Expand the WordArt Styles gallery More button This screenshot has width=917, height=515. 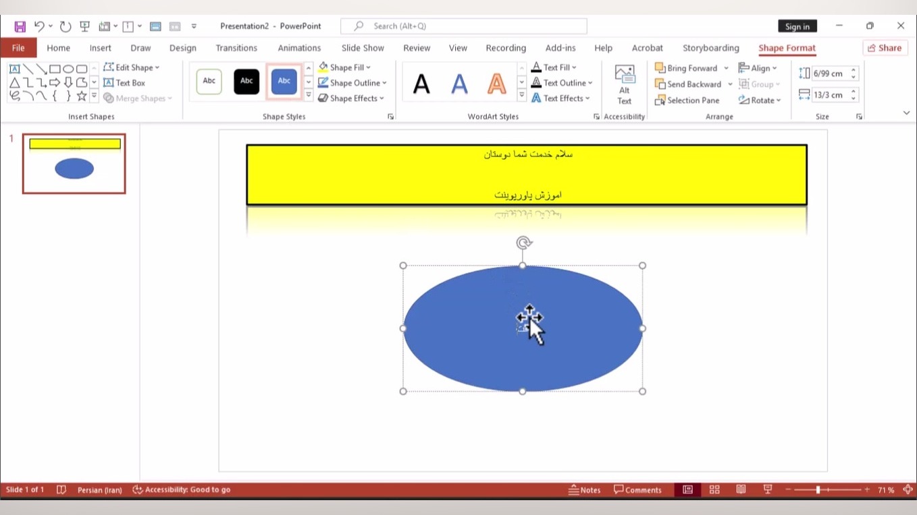coord(522,96)
